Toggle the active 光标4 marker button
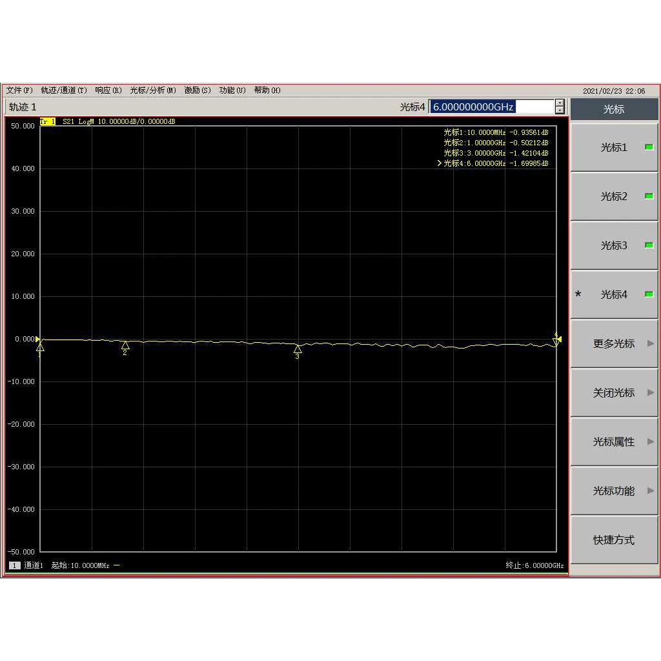This screenshot has height=661, width=661. [614, 294]
